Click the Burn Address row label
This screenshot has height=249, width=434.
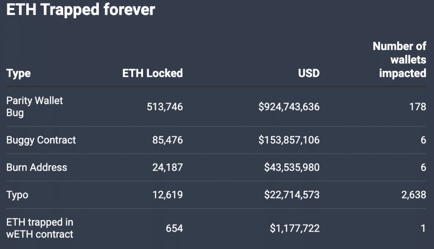tap(37, 167)
